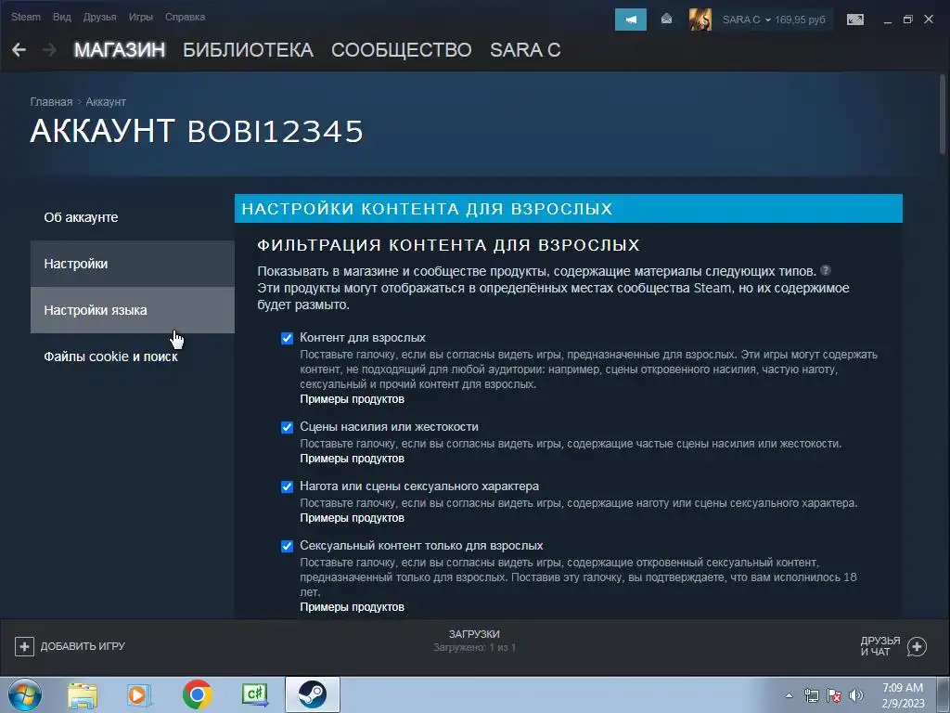Click the volume speaker tray icon
This screenshot has width=950, height=713.
856,695
